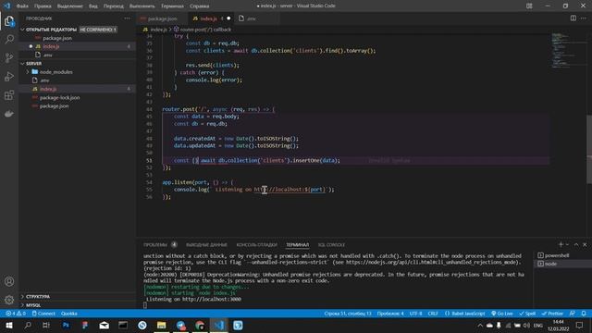Click the split editor icon

573,18
